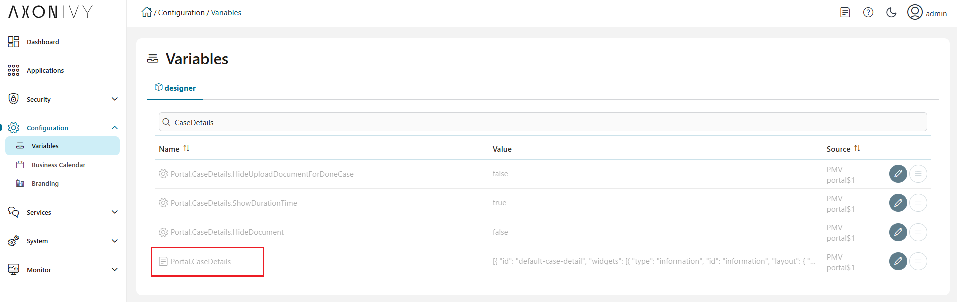The height and width of the screenshot is (302, 957).
Task: Edit the Portal.CaseDetails.HideUploadDocumentForDoneCase variable
Action: click(898, 174)
